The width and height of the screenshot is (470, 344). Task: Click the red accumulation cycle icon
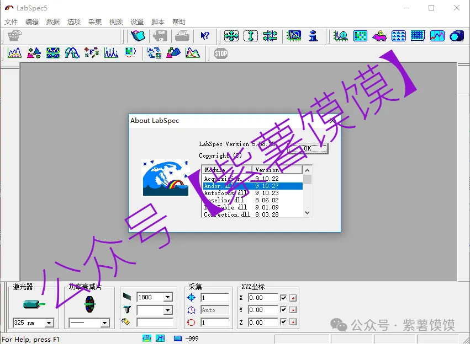point(191,322)
